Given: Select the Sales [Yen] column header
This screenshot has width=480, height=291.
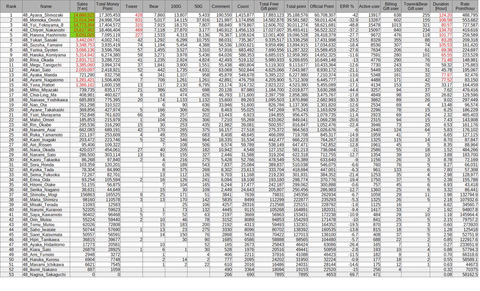Looking at the screenshot, I should point(82,6).
